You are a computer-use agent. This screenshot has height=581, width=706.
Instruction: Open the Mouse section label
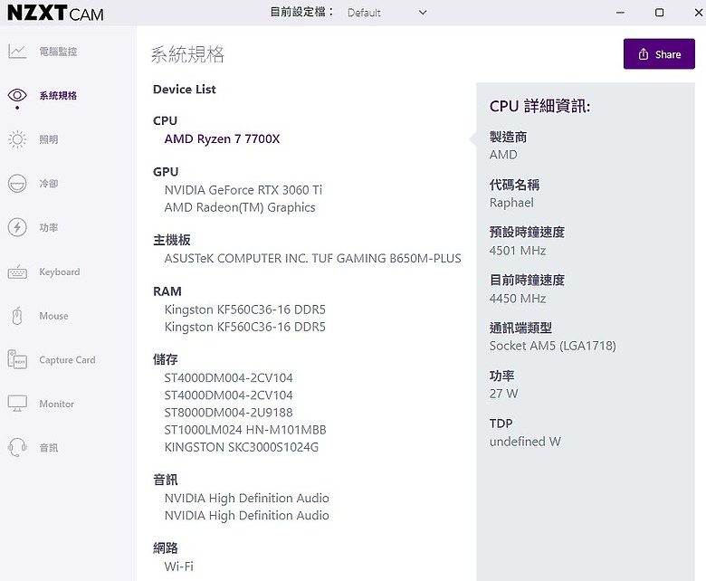(53, 316)
